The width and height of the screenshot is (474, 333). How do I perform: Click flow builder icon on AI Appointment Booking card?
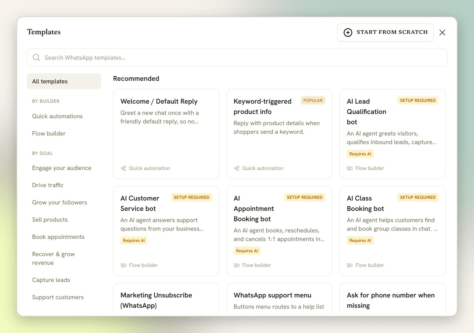tap(237, 265)
